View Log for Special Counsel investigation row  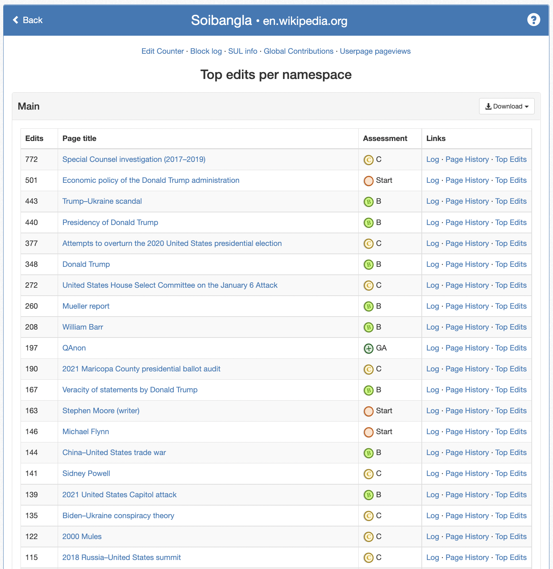(433, 159)
